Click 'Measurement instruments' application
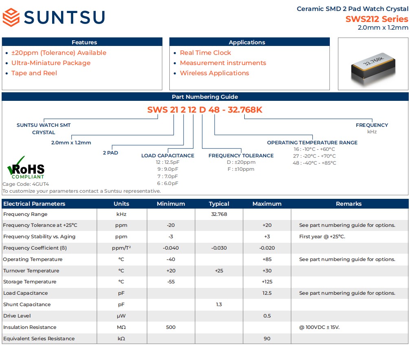Screen dimensions: 410x346 [223, 63]
